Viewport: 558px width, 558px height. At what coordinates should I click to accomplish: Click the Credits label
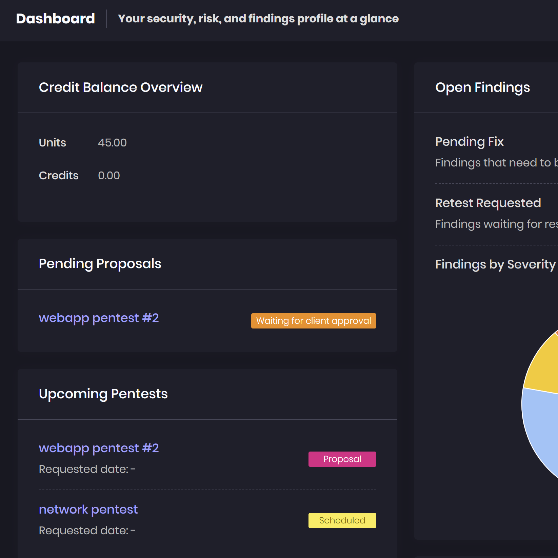pyautogui.click(x=59, y=176)
